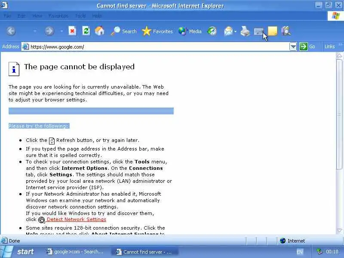
Task: Click the 00:18 taskbar clock
Action: point(332,252)
